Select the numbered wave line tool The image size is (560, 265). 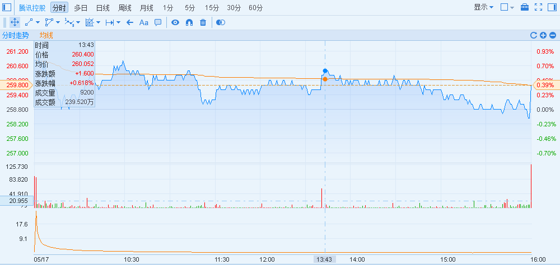[69, 22]
